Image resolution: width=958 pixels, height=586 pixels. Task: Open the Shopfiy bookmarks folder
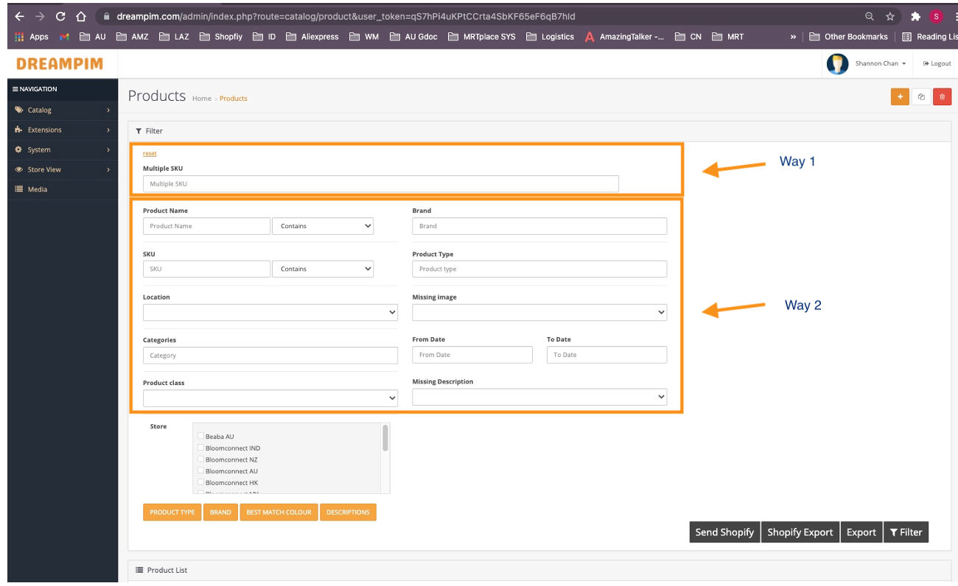coord(220,37)
